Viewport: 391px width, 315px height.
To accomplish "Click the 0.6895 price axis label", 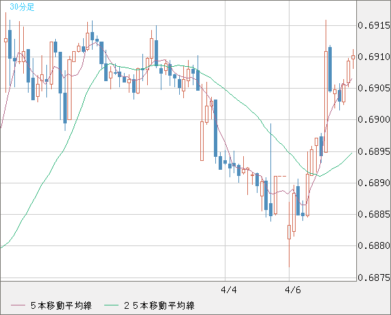I will click(x=374, y=151).
